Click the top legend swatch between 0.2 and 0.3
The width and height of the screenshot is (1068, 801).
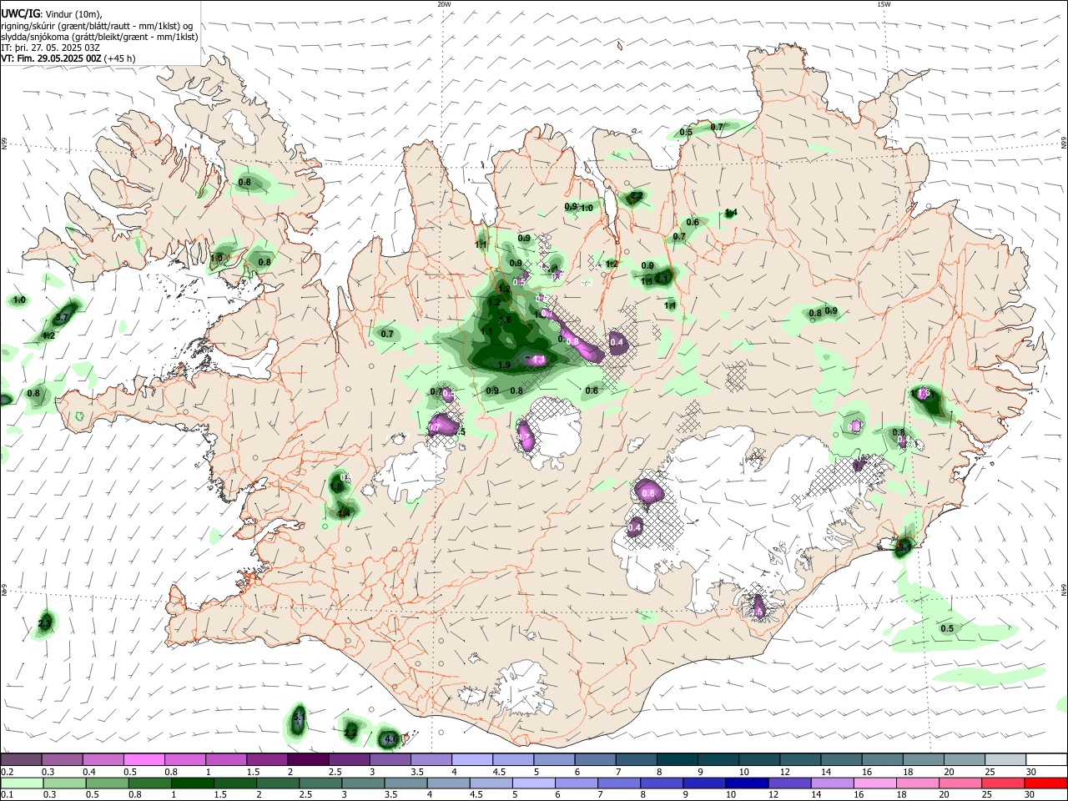tap(21, 759)
